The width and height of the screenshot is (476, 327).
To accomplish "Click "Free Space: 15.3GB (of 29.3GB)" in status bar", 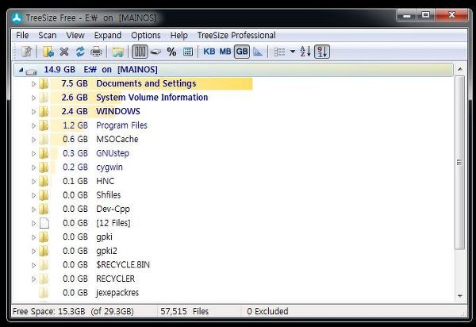I will click(73, 311).
